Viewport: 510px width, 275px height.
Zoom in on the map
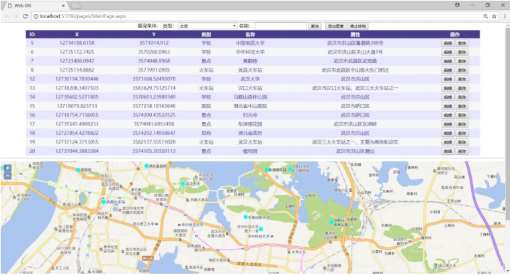click(x=7, y=168)
